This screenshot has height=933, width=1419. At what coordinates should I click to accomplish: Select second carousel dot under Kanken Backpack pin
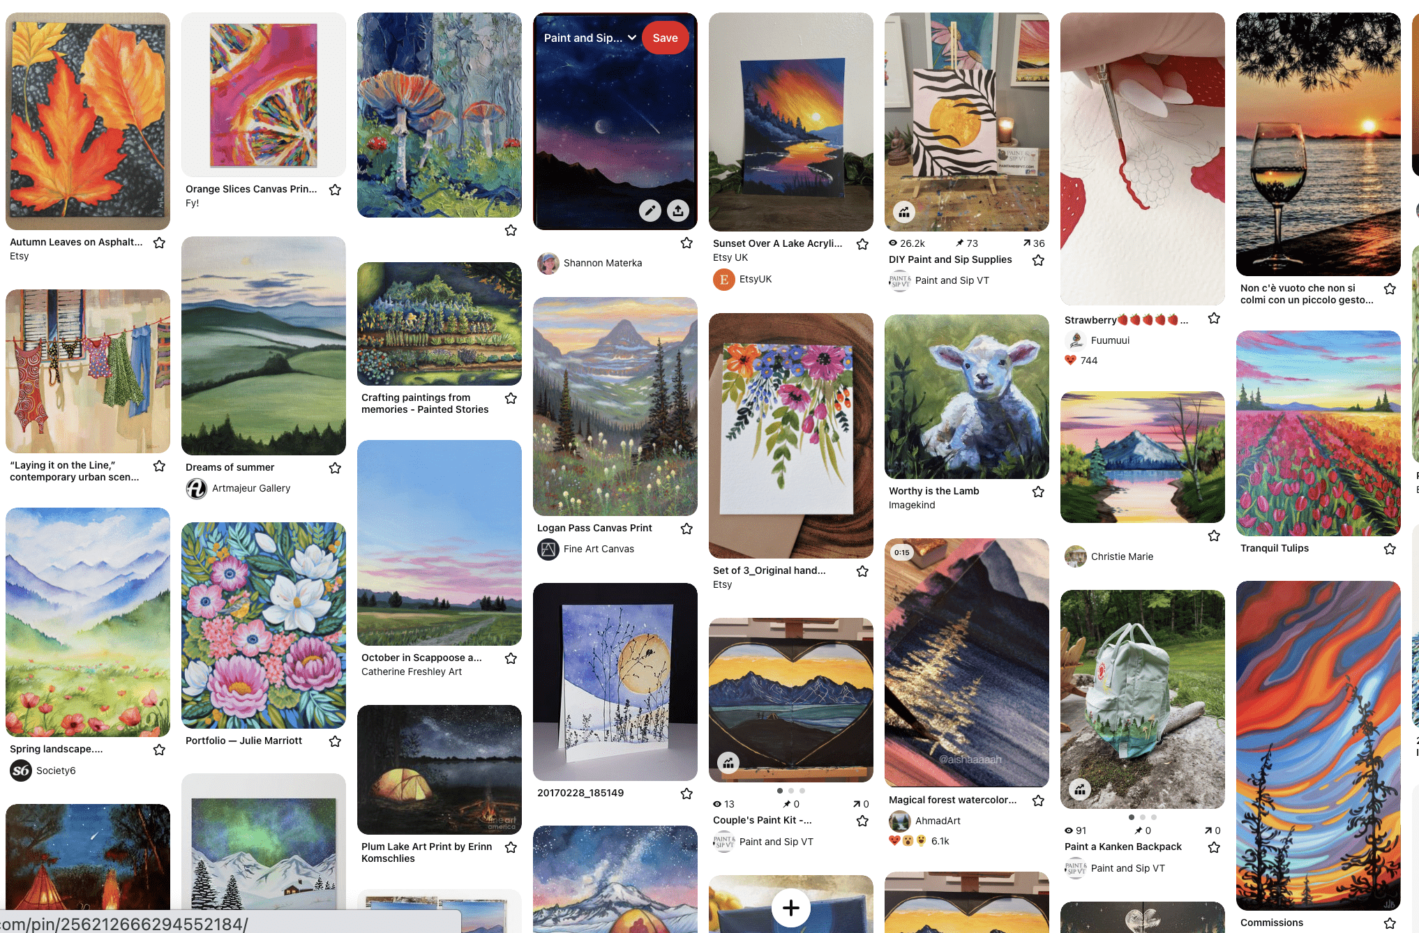[x=1143, y=817]
